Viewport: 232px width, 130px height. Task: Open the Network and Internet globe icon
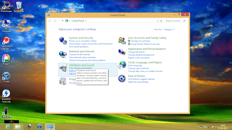tap(63, 54)
